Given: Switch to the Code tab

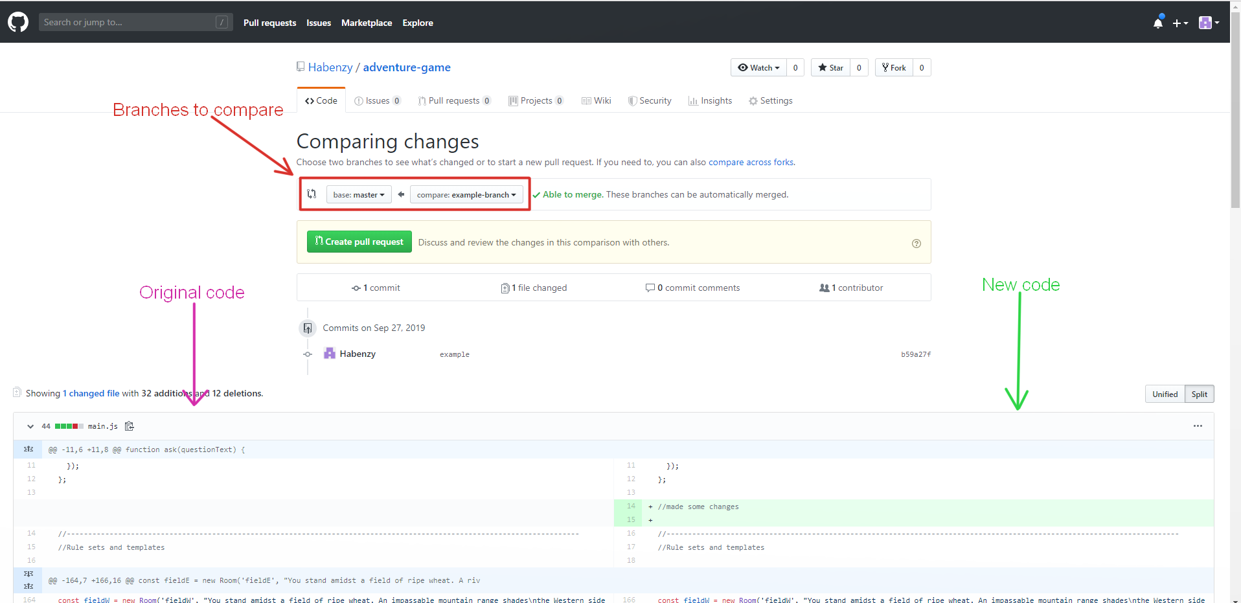Looking at the screenshot, I should (x=321, y=100).
